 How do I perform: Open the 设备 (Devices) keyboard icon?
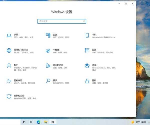pos(48,35)
